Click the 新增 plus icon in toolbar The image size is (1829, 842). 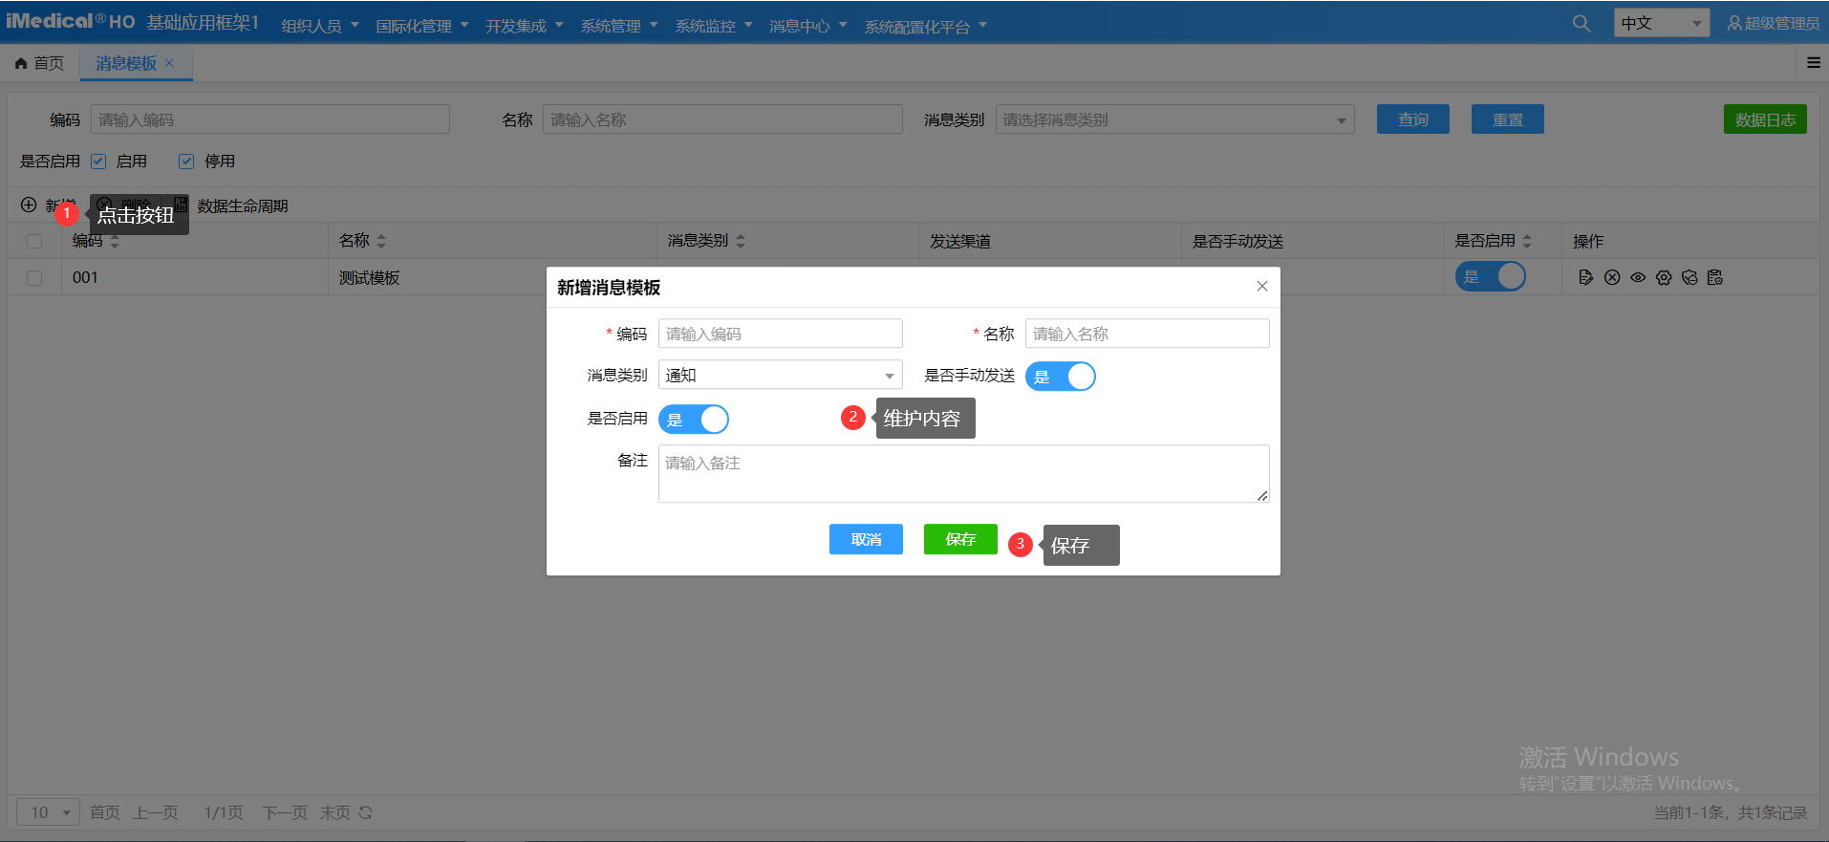29,205
